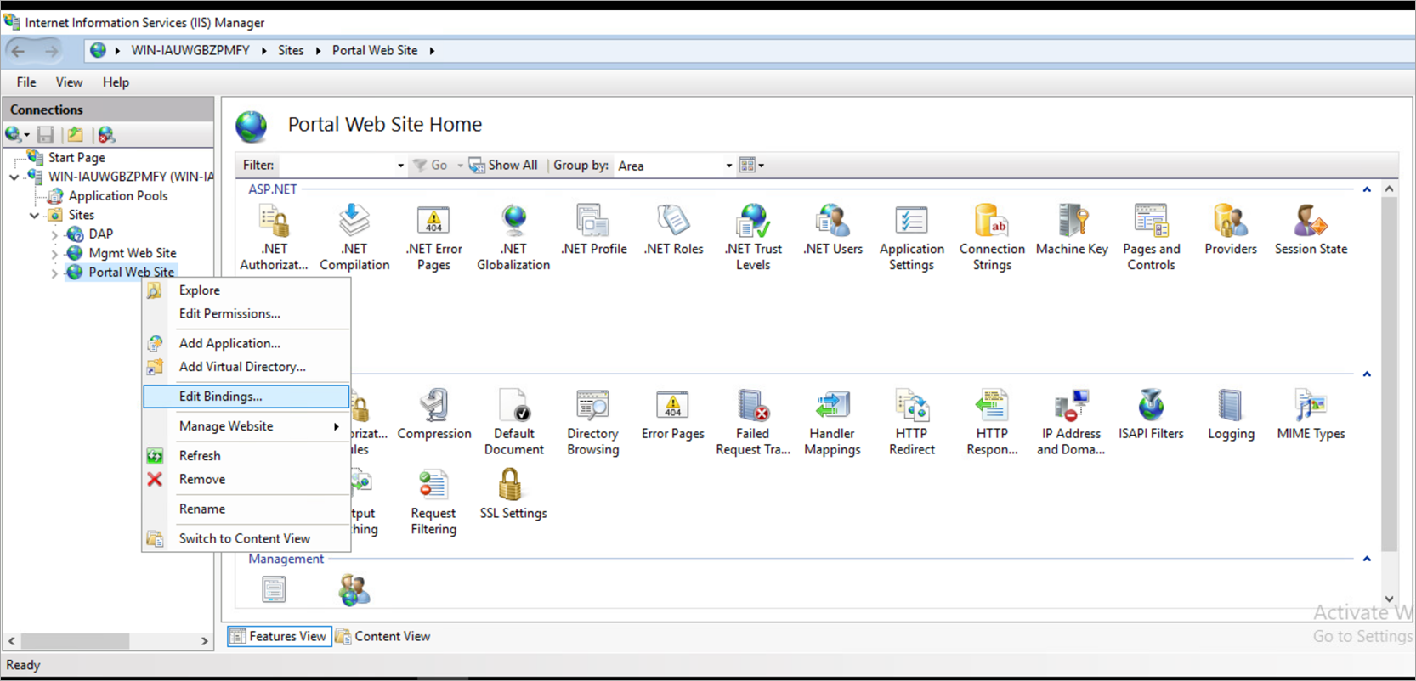Select Application Pools in tree
Screen dimensions: 1416x681
coord(117,196)
